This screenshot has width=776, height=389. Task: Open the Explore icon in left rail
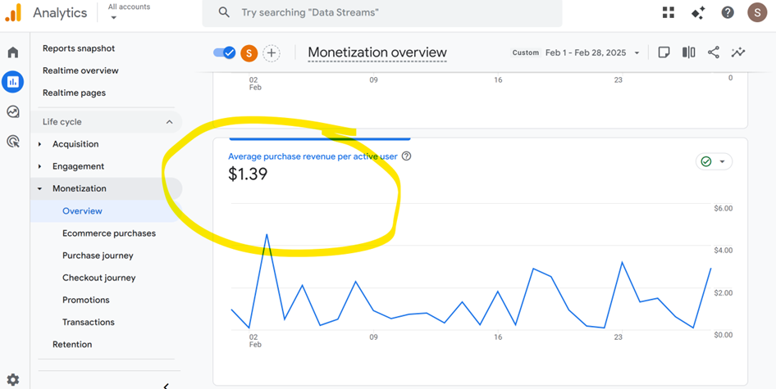click(13, 112)
